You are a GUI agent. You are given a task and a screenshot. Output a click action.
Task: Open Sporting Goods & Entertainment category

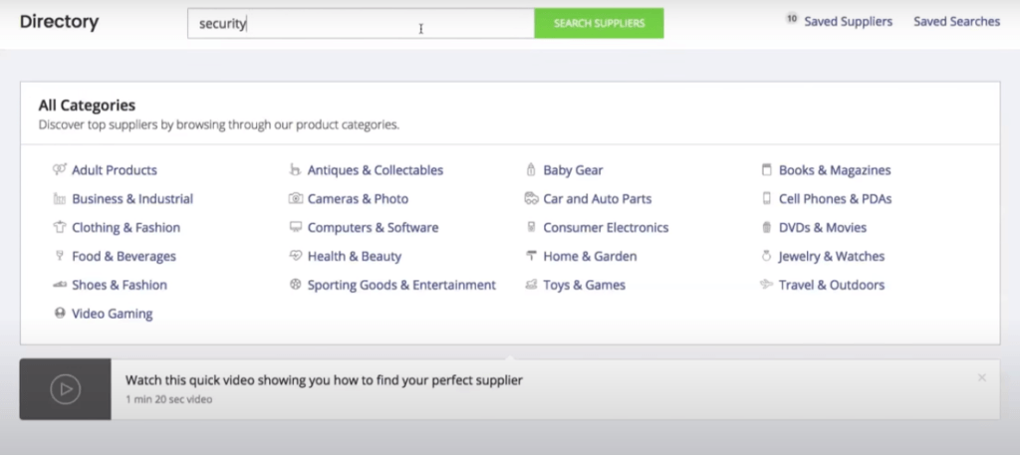pos(400,286)
